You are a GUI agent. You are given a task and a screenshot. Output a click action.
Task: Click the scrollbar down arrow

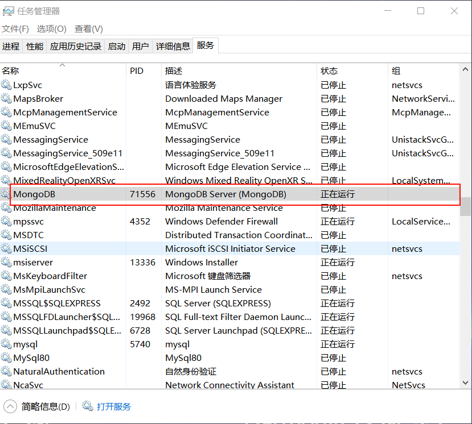[x=465, y=383]
